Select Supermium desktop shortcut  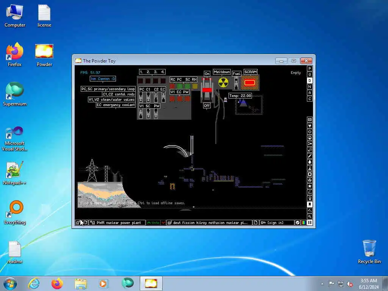15,94
